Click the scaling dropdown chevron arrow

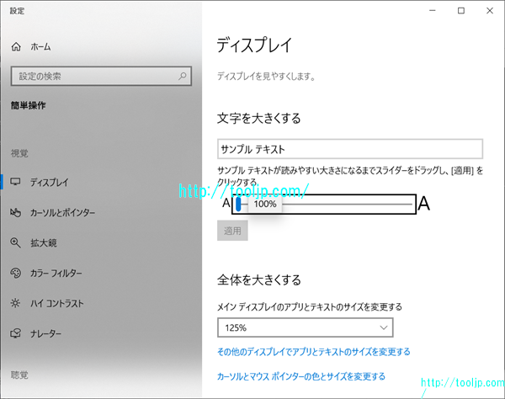pos(383,327)
